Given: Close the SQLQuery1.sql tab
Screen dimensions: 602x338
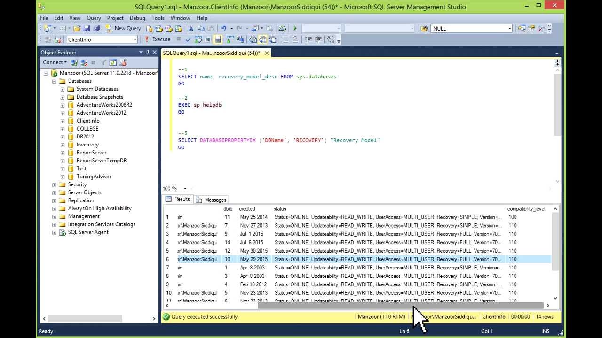Looking at the screenshot, I should [x=267, y=53].
